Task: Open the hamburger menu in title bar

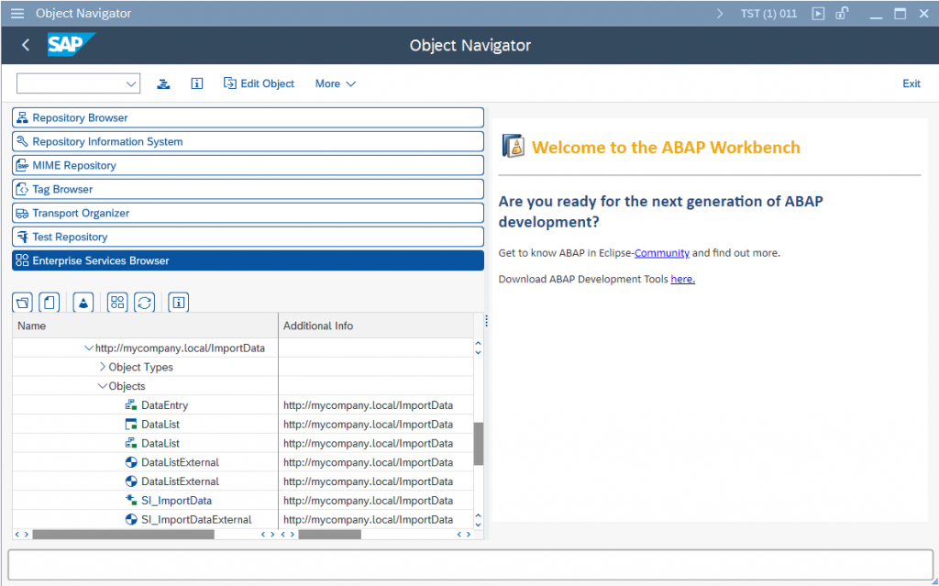Action: [17, 13]
